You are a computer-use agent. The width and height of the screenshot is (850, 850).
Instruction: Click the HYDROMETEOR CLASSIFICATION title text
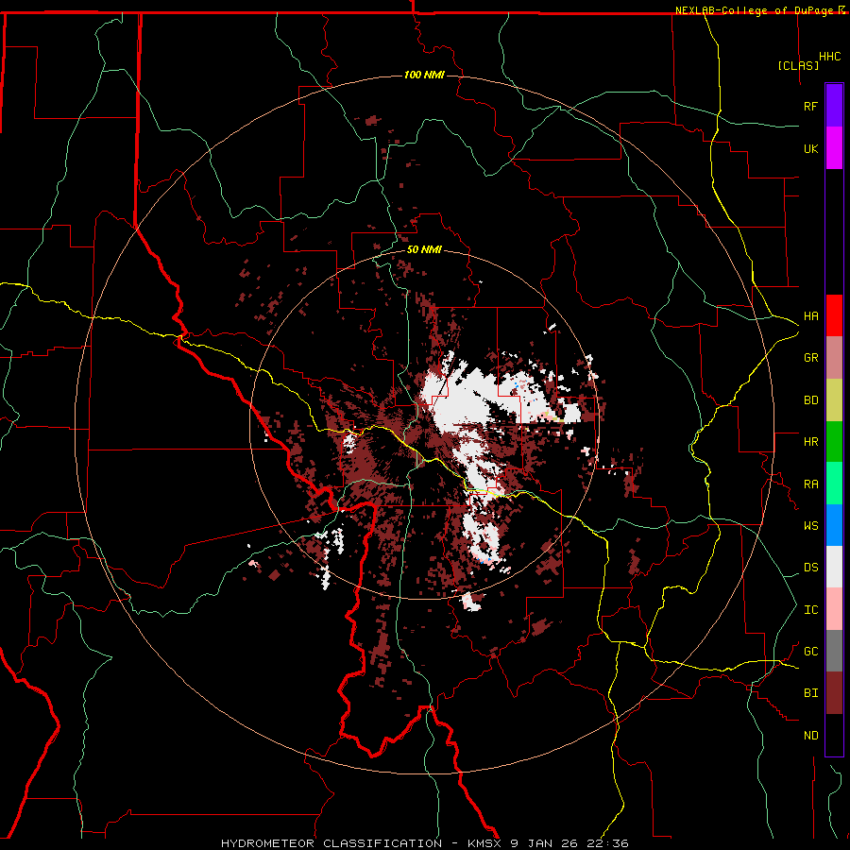click(x=331, y=843)
